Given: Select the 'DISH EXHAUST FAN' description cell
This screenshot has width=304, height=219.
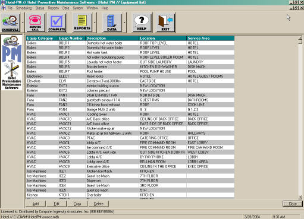Looking at the screenshot, I should [x=112, y=95].
